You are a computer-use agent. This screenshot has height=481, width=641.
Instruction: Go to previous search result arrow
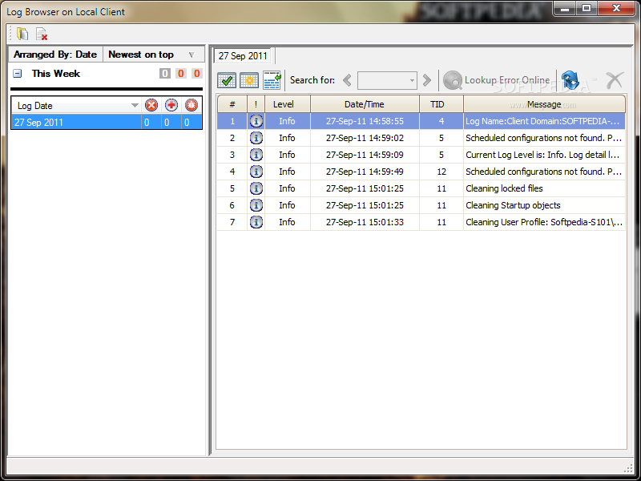pyautogui.click(x=347, y=80)
